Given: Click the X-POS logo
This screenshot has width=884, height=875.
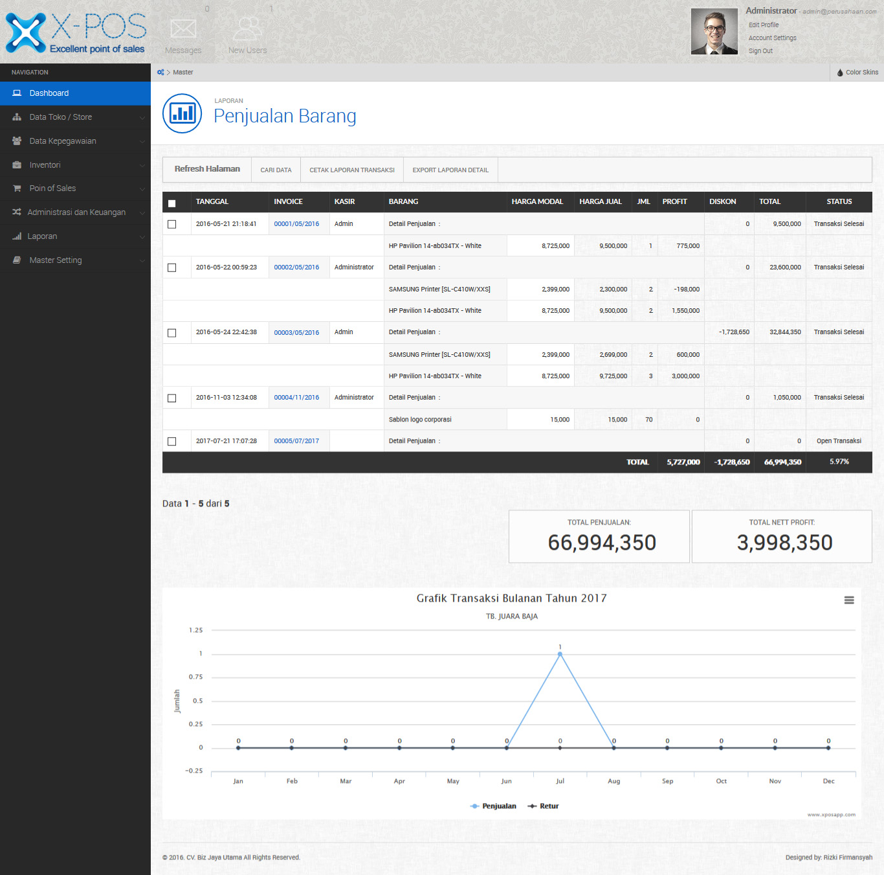Looking at the screenshot, I should coord(76,32).
